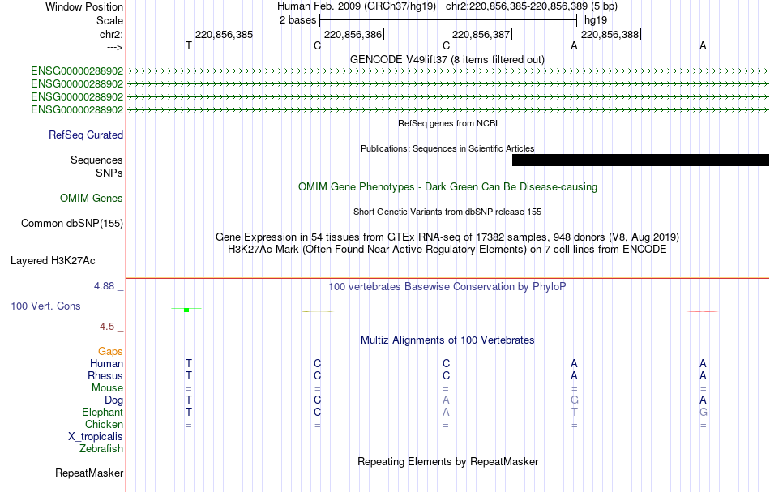
Task: Open the RefSeq Curated track label
Action: tap(86, 135)
